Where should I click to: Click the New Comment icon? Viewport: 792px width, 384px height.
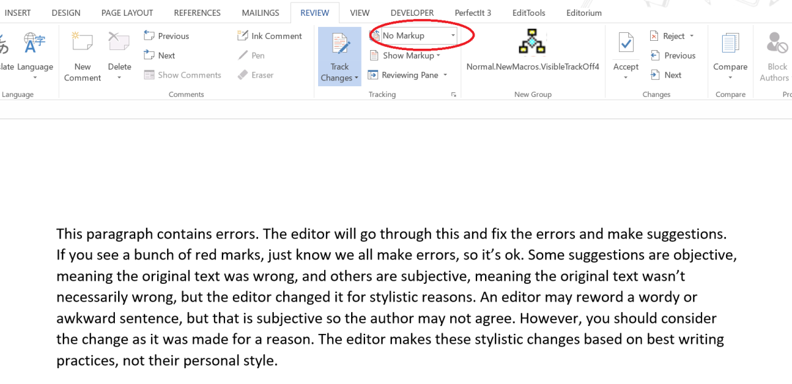pos(82,41)
